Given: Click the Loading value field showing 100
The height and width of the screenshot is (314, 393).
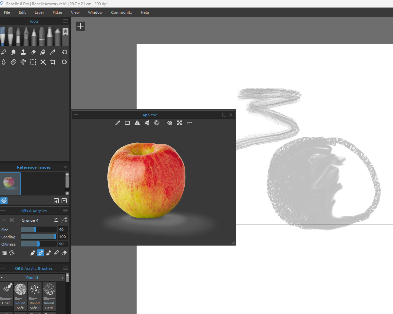Looking at the screenshot, I should point(63,237).
